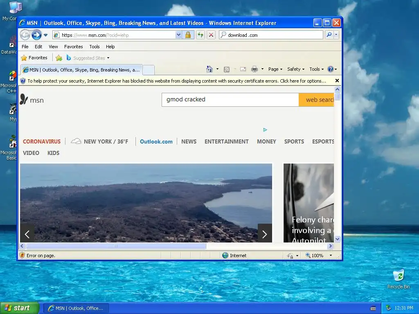Open the recent pages dropdown arrow

tap(46, 35)
